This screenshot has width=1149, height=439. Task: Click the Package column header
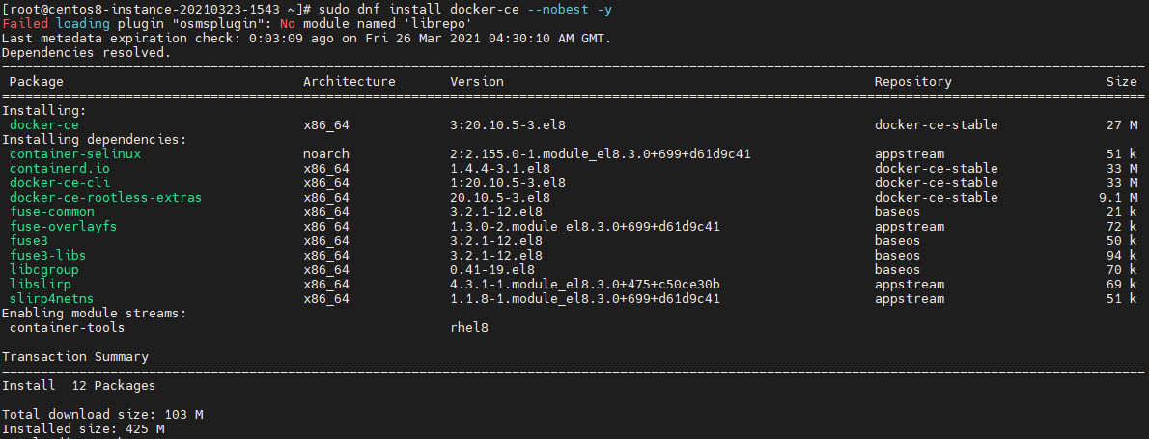tap(37, 82)
